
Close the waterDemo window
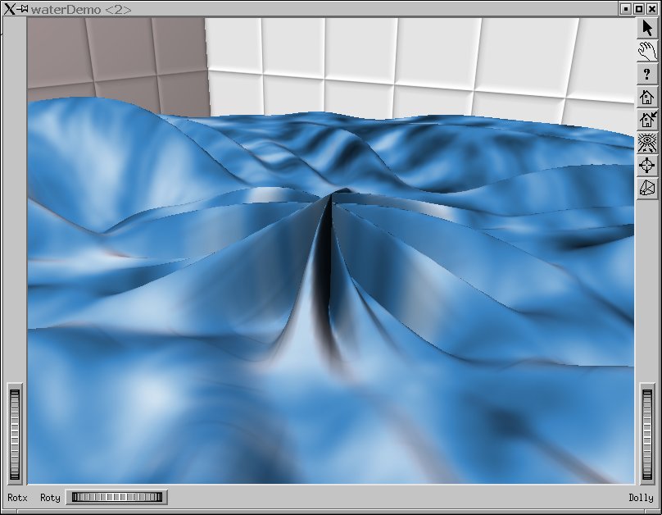(652, 9)
